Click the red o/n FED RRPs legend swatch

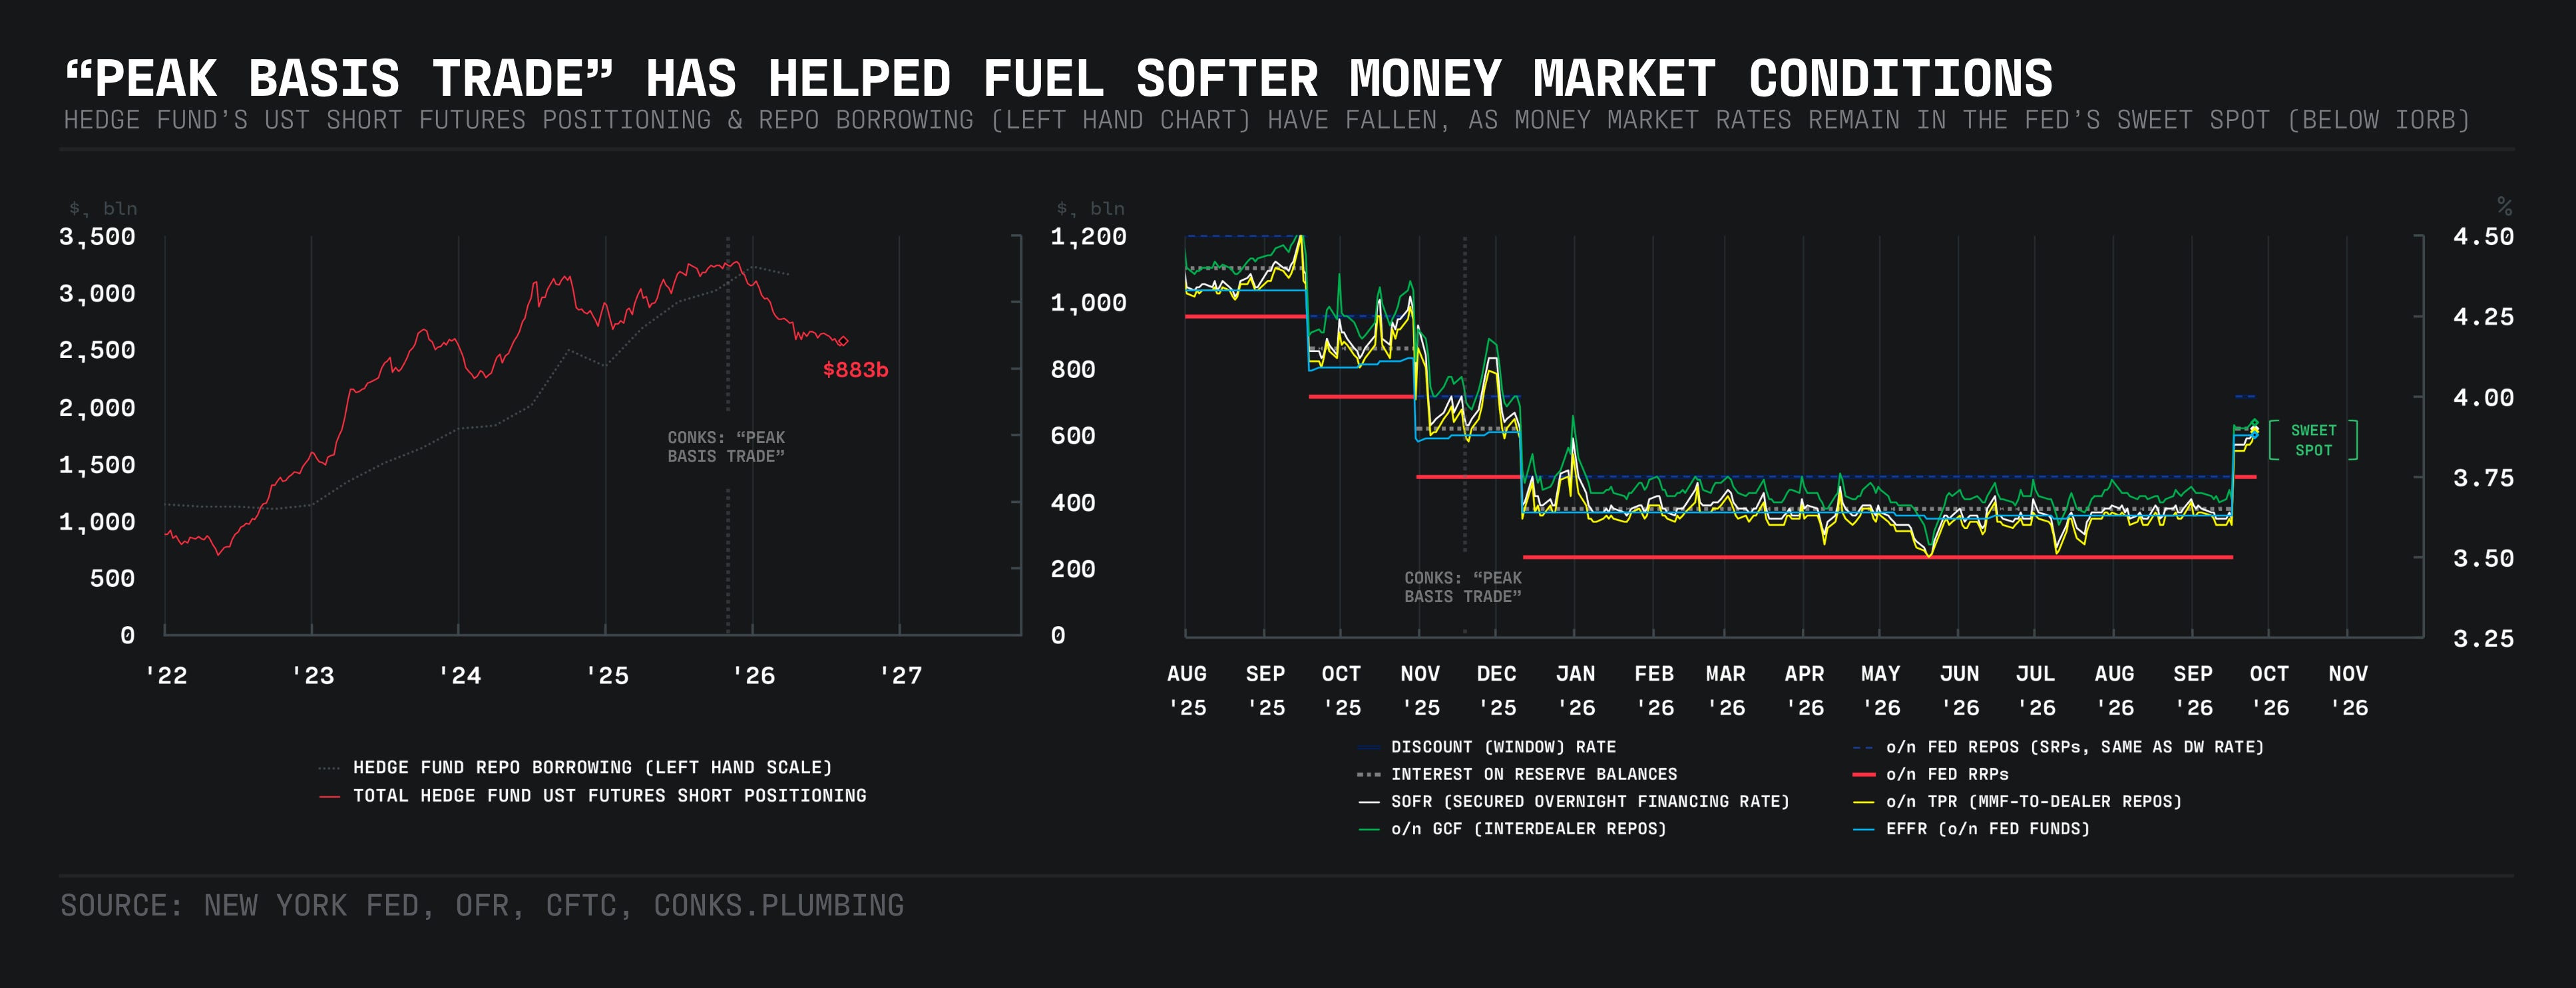click(1862, 774)
